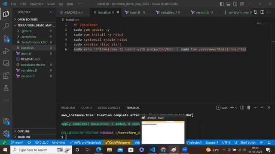Image resolution: width=275 pixels, height=154 pixels.
Task: Switch to the Problems panel tab
Action: tap(68, 108)
